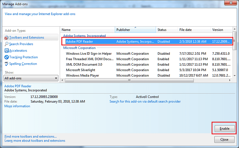This screenshot has height=148, width=239.
Task: Click the Toolbars and Extensions icon
Action: pyautogui.click(x=7, y=37)
